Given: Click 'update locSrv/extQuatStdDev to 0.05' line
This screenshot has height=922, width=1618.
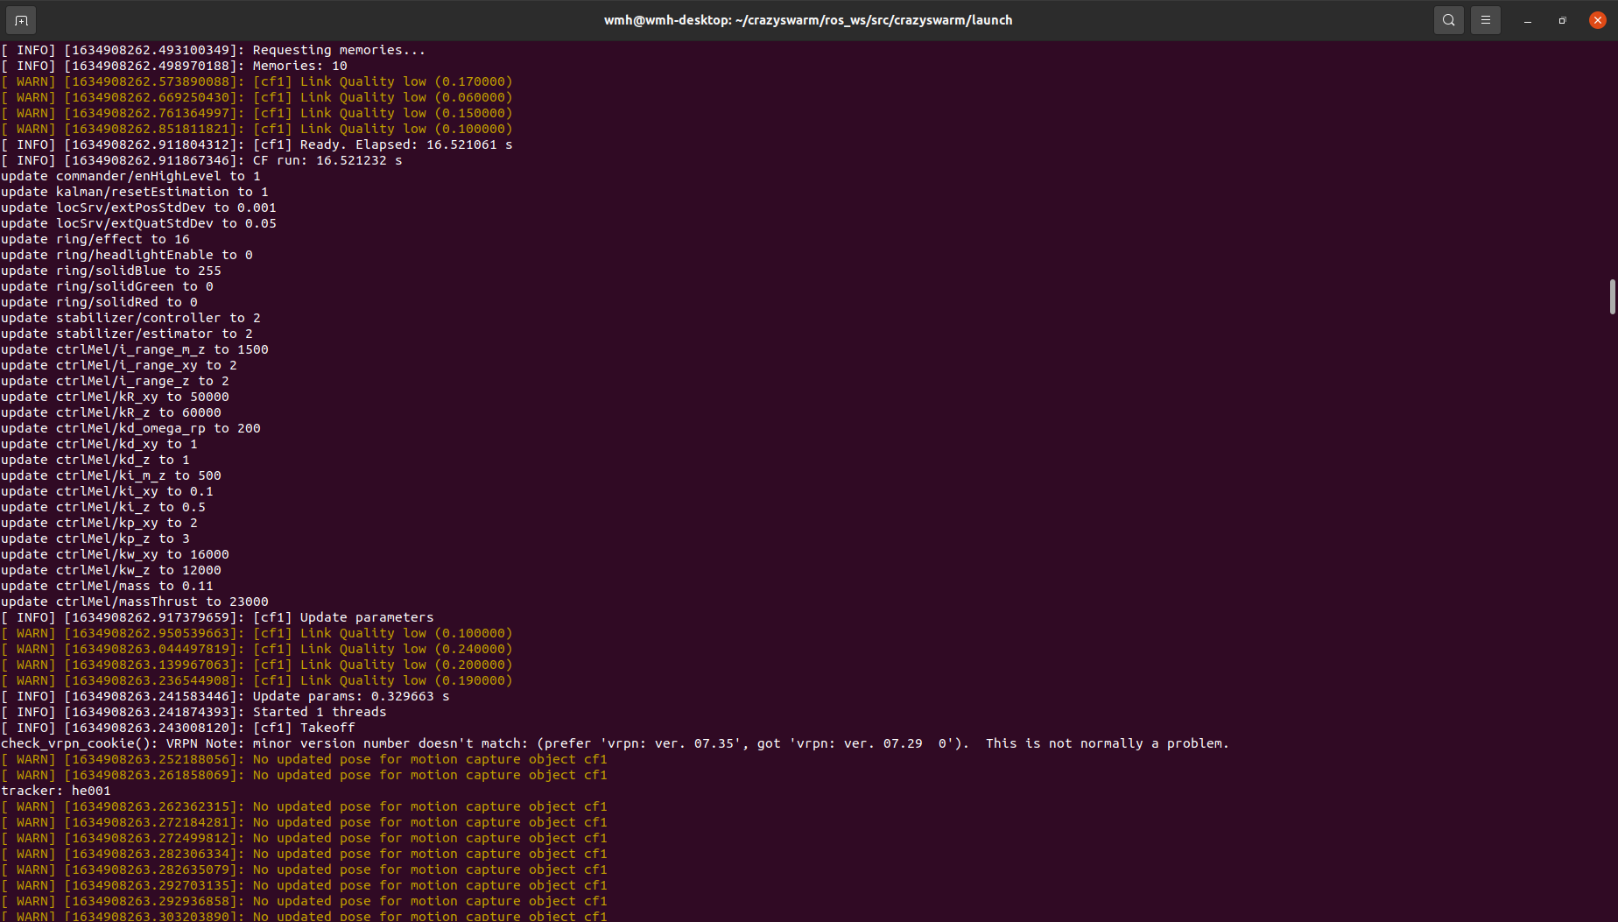Looking at the screenshot, I should 138,223.
